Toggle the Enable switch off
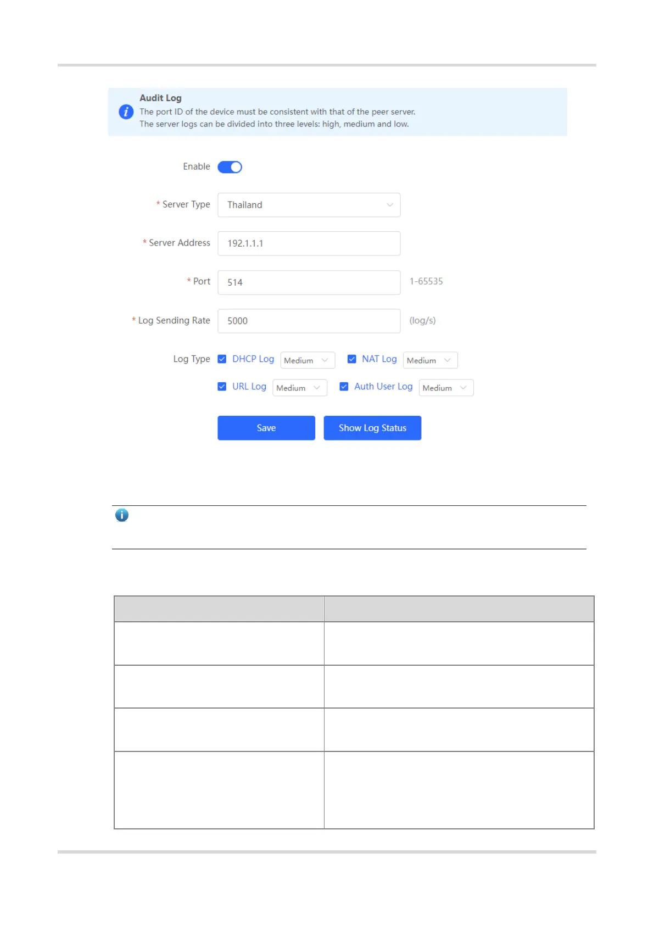The image size is (654, 925). coord(230,167)
